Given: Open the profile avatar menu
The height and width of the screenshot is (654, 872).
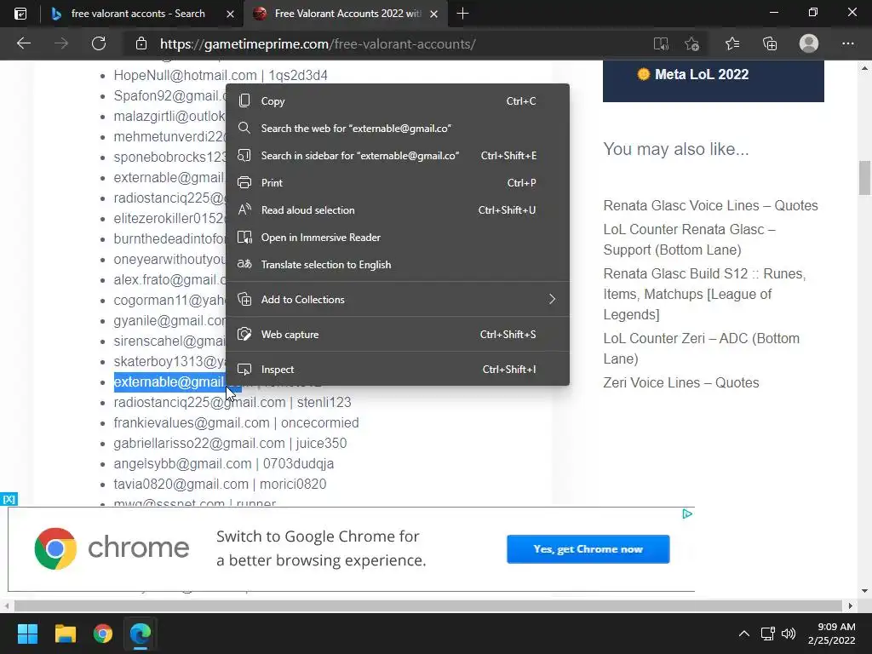Looking at the screenshot, I should tap(809, 43).
